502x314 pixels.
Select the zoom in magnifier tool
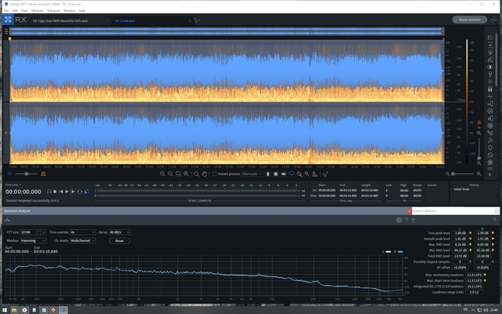click(x=162, y=173)
